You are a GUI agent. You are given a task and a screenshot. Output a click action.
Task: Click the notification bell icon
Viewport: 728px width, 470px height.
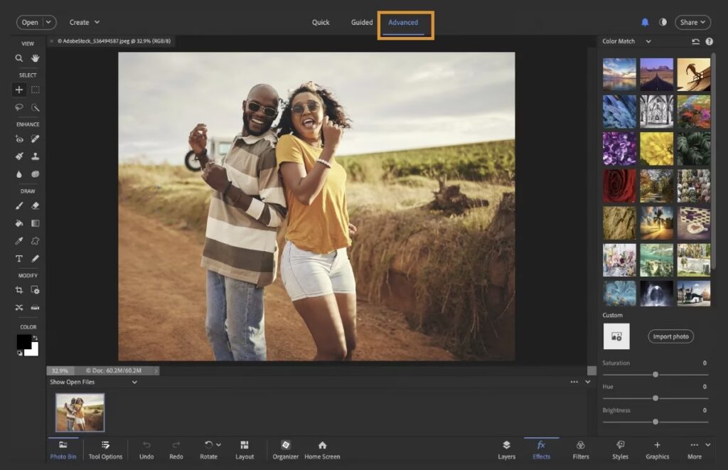tap(645, 22)
